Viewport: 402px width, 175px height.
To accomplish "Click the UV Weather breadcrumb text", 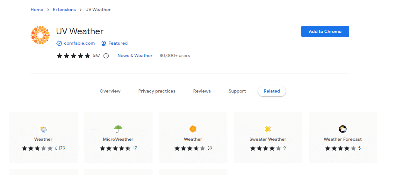I will pos(98,10).
